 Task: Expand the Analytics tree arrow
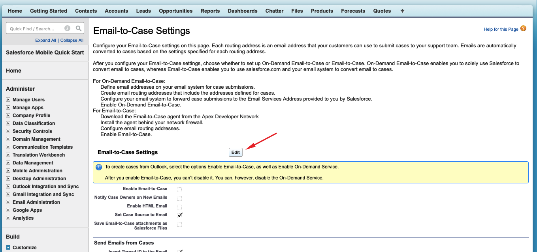pyautogui.click(x=8, y=218)
